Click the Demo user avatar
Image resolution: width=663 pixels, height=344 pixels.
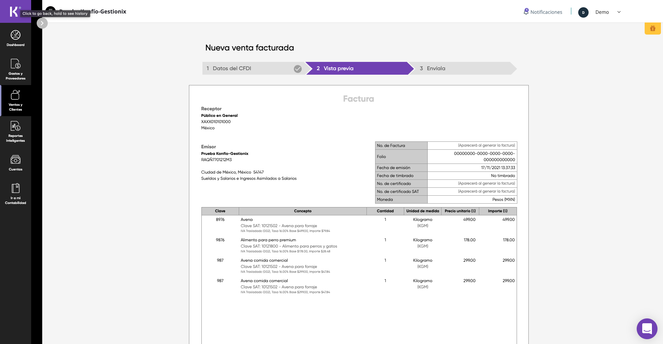tap(583, 12)
